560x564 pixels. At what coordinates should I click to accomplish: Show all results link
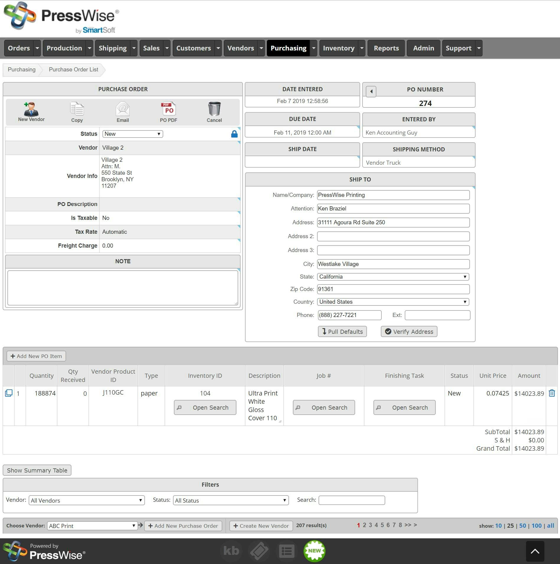(551, 526)
